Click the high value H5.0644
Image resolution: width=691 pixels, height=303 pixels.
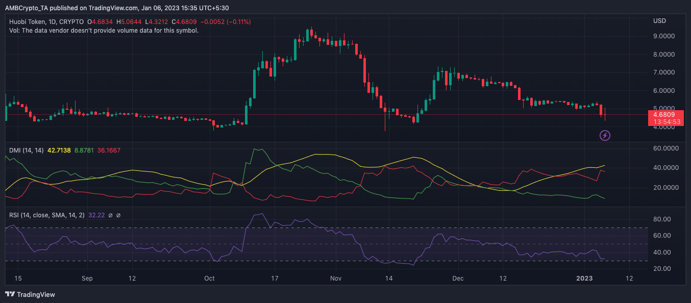130,22
